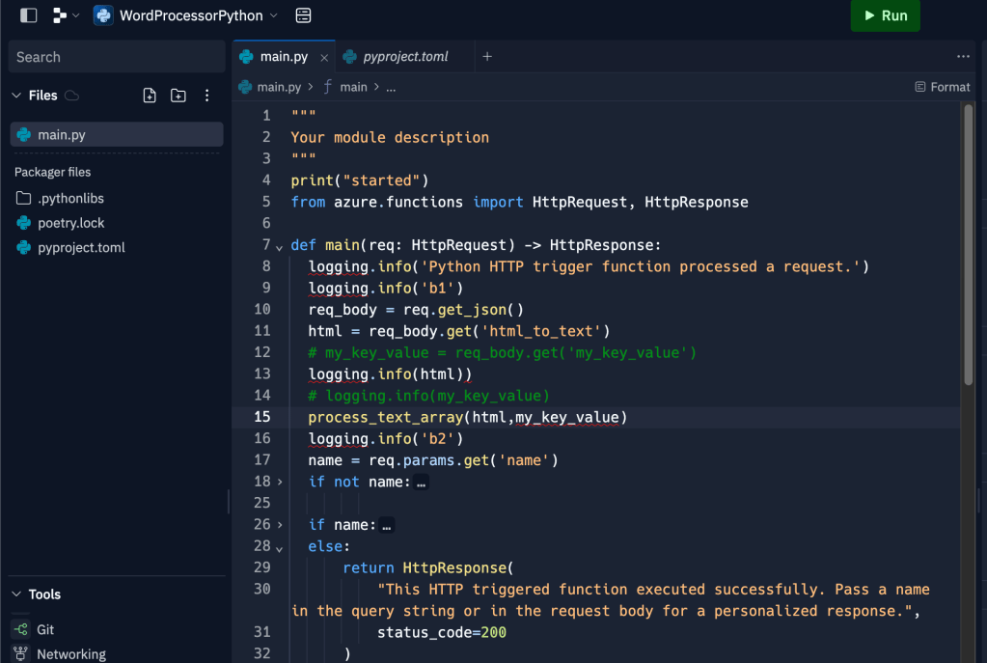Collapse the else block at line 28
The width and height of the screenshot is (987, 663).
click(x=280, y=548)
